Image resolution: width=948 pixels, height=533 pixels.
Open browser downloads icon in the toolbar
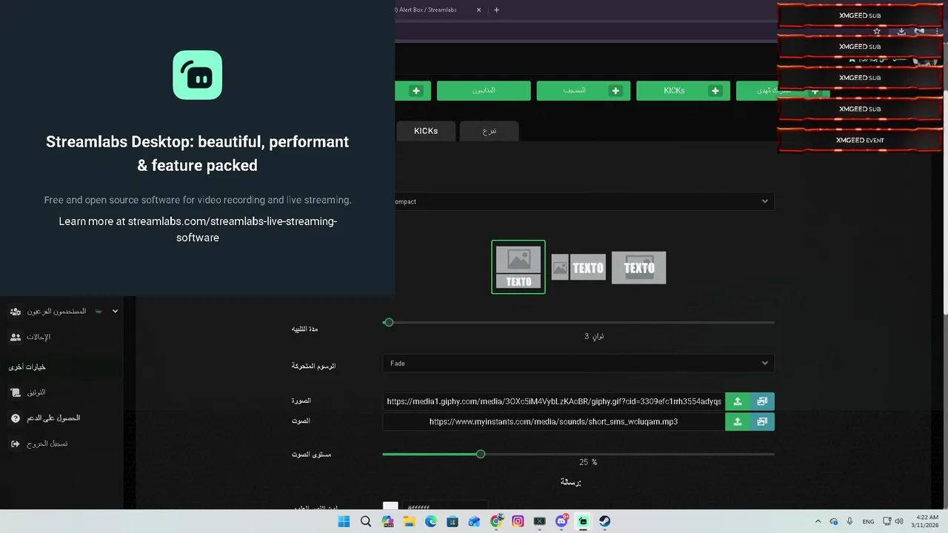click(x=901, y=31)
